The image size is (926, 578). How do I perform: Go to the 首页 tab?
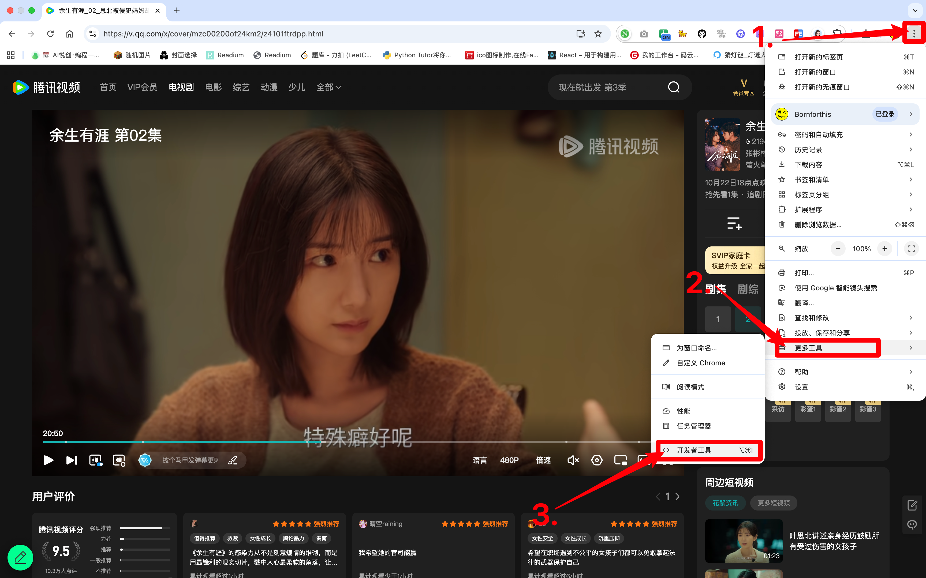pos(108,87)
